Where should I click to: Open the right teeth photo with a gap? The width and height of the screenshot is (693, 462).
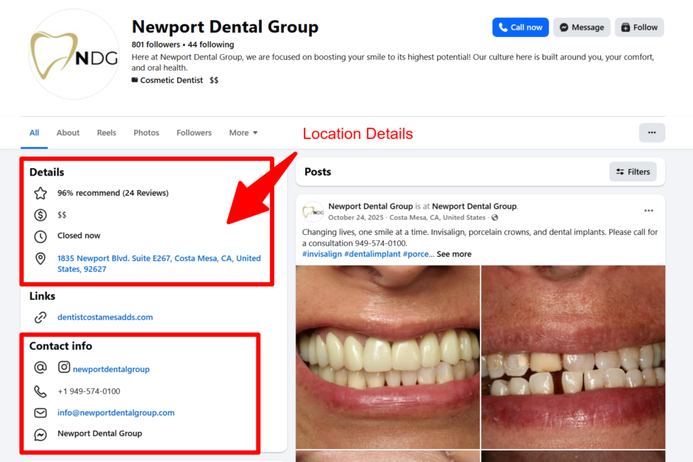pyautogui.click(x=573, y=357)
